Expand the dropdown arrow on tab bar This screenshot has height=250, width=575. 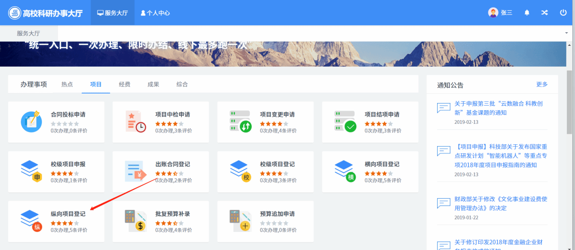pos(566,34)
